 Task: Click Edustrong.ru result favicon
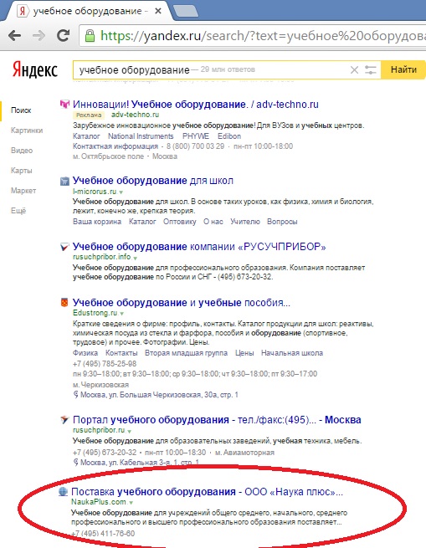coord(64,303)
